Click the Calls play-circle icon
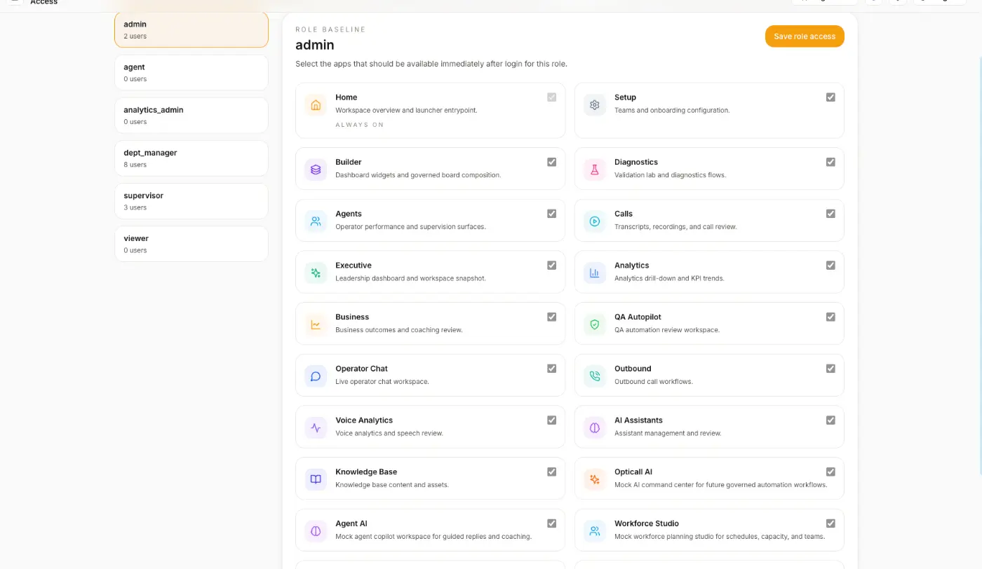Screen dimensions: 982x569 click(x=595, y=221)
